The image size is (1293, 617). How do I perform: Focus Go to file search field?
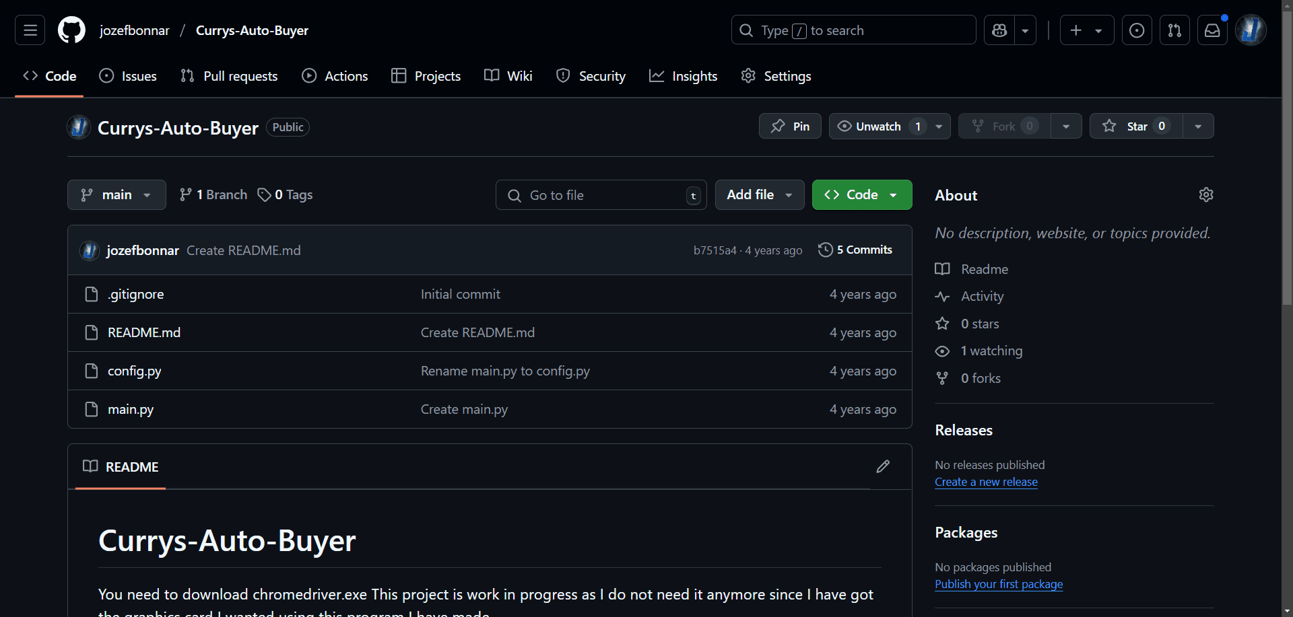tap(601, 194)
